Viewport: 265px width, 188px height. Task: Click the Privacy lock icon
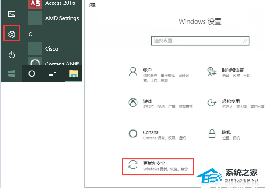click(212, 134)
